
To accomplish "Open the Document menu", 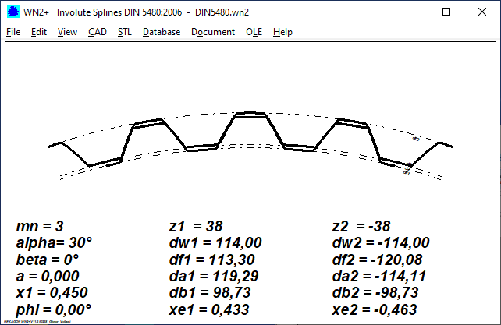I will tap(213, 32).
